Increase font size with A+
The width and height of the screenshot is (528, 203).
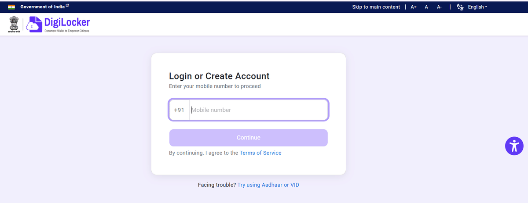point(414,7)
